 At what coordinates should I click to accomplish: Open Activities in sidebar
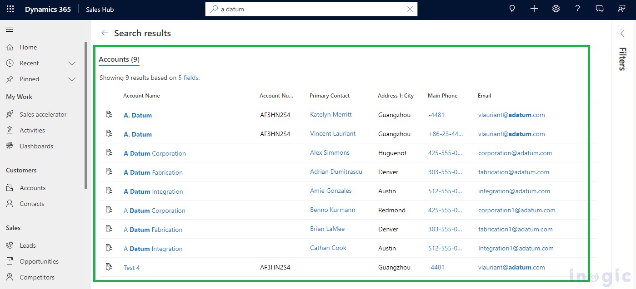tap(32, 130)
